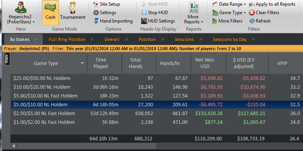
Task: Select the Cash game mode icon
Action: 50,13
